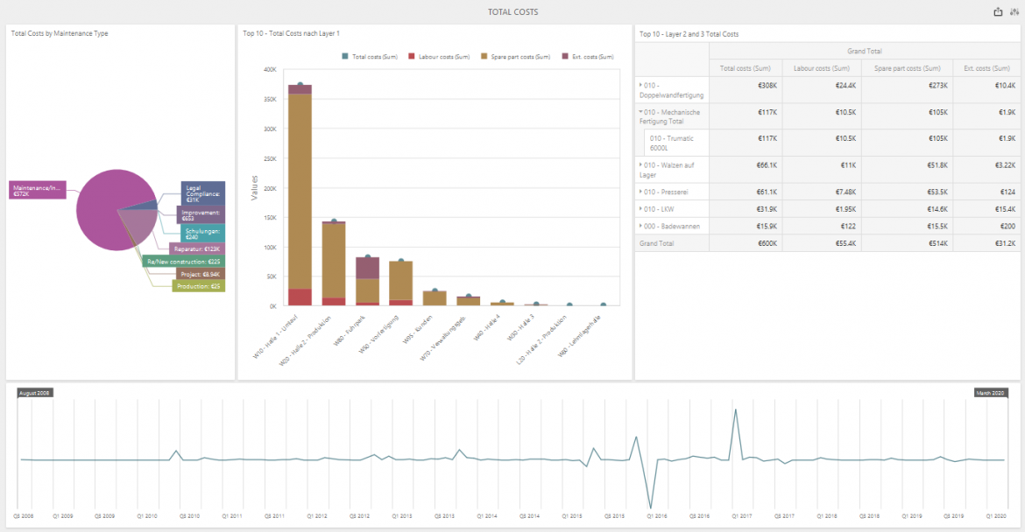Expand the 010 - LKW row

[640, 208]
